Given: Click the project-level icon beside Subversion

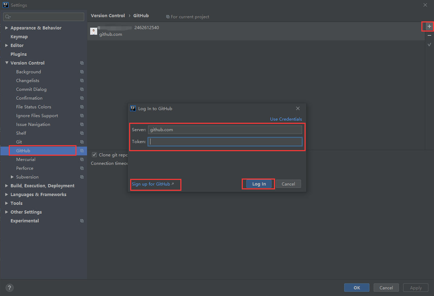Looking at the screenshot, I should click(82, 177).
